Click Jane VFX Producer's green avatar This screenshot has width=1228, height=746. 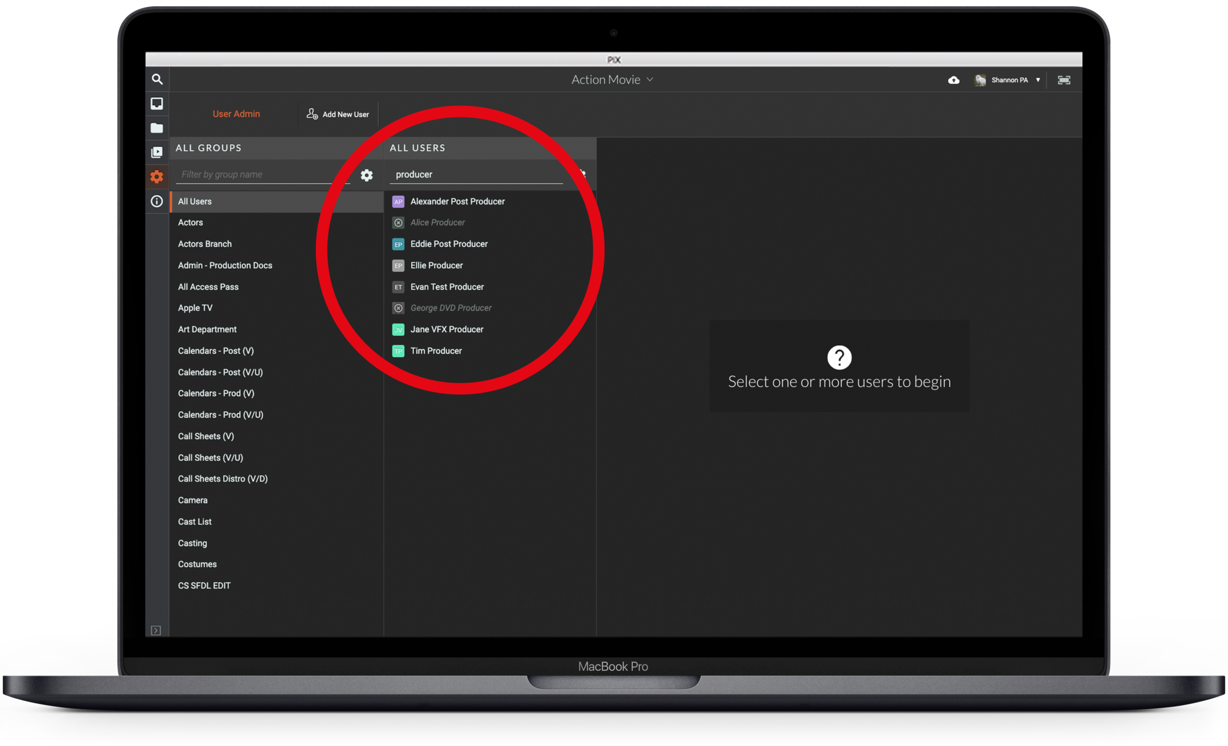tap(398, 330)
